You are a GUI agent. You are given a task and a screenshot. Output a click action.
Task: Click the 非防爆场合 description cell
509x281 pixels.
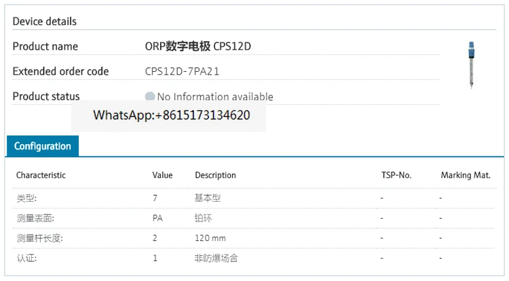216,258
